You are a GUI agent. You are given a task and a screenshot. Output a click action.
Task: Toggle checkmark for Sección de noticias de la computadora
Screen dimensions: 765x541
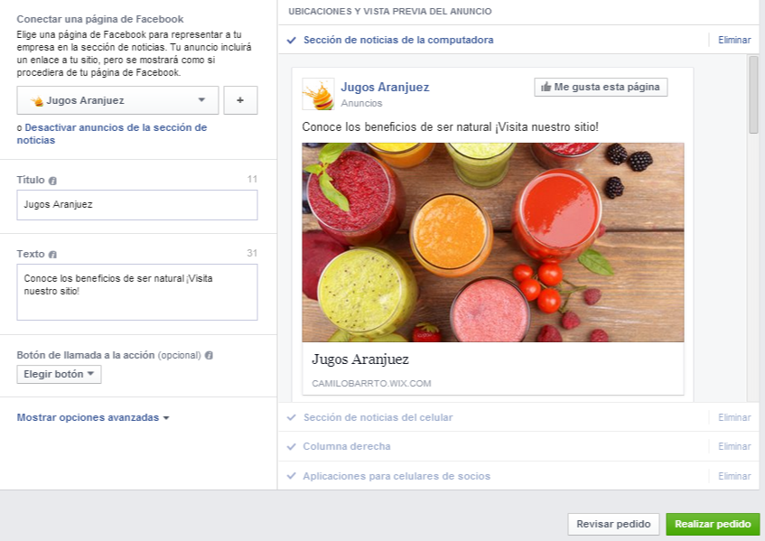(x=291, y=40)
